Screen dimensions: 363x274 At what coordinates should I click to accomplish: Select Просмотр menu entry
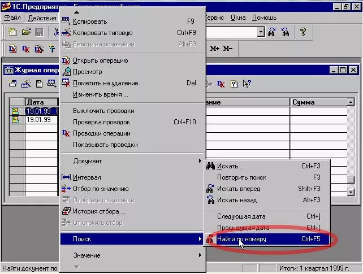tap(133, 72)
